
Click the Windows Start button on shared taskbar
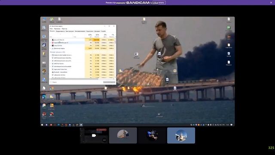pos(42,125)
